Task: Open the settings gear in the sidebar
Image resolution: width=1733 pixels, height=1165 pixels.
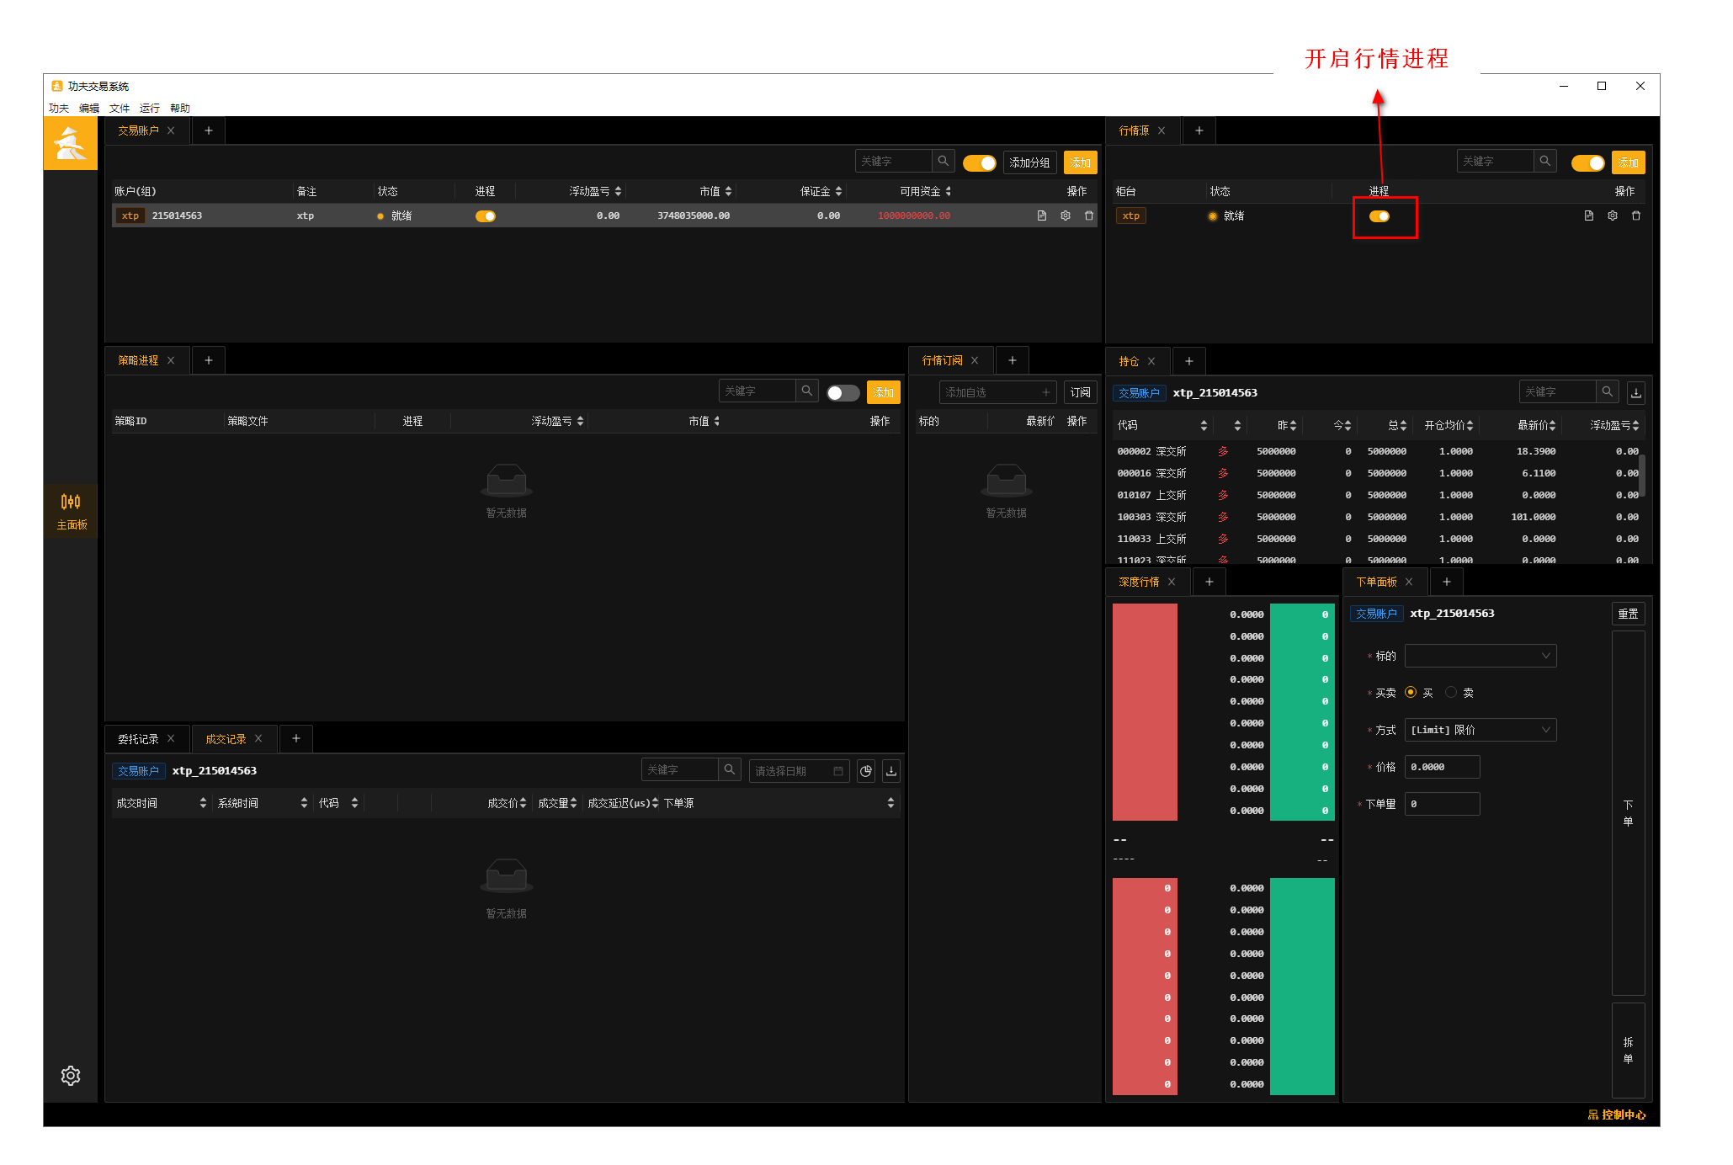Action: click(71, 1075)
